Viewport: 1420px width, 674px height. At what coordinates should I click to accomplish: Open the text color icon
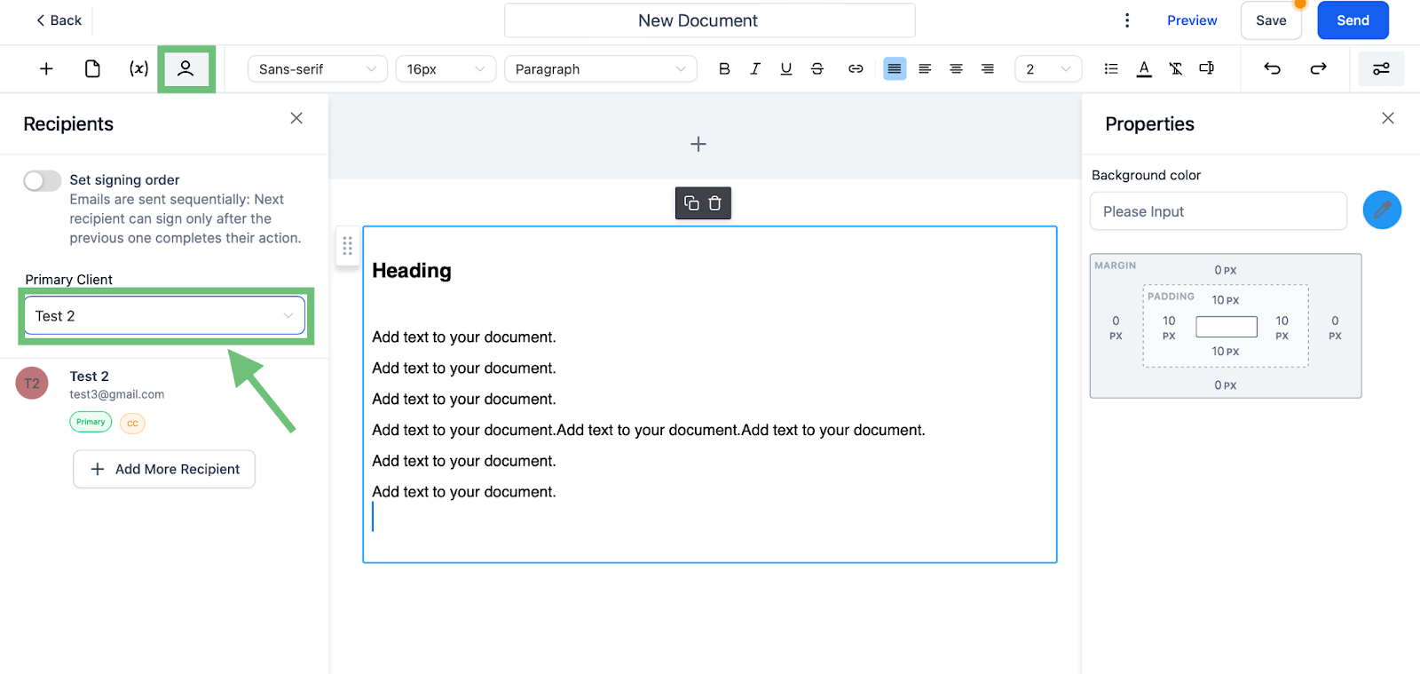[1144, 68]
